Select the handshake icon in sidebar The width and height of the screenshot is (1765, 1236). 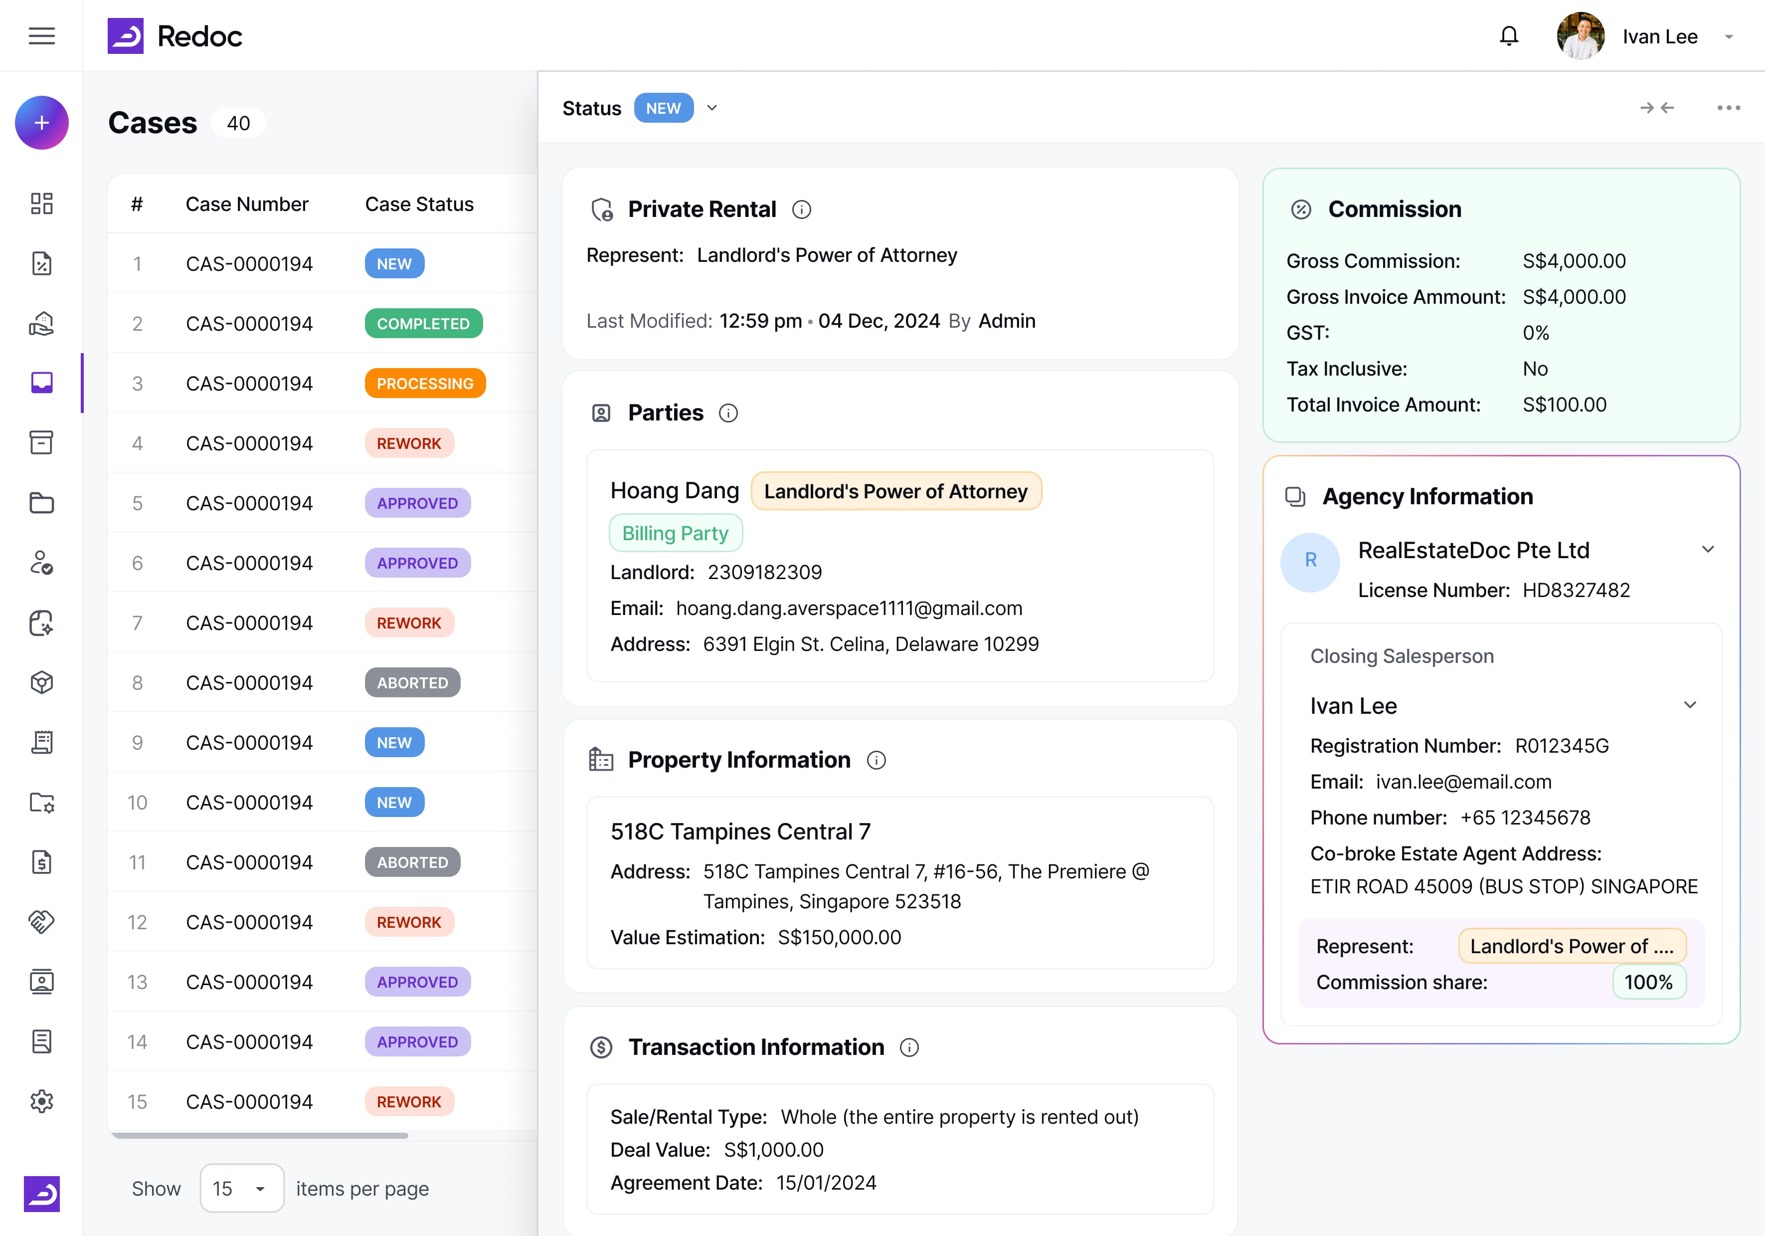click(x=42, y=921)
